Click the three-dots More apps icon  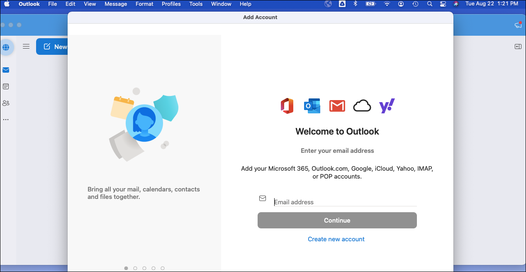pyautogui.click(x=6, y=120)
